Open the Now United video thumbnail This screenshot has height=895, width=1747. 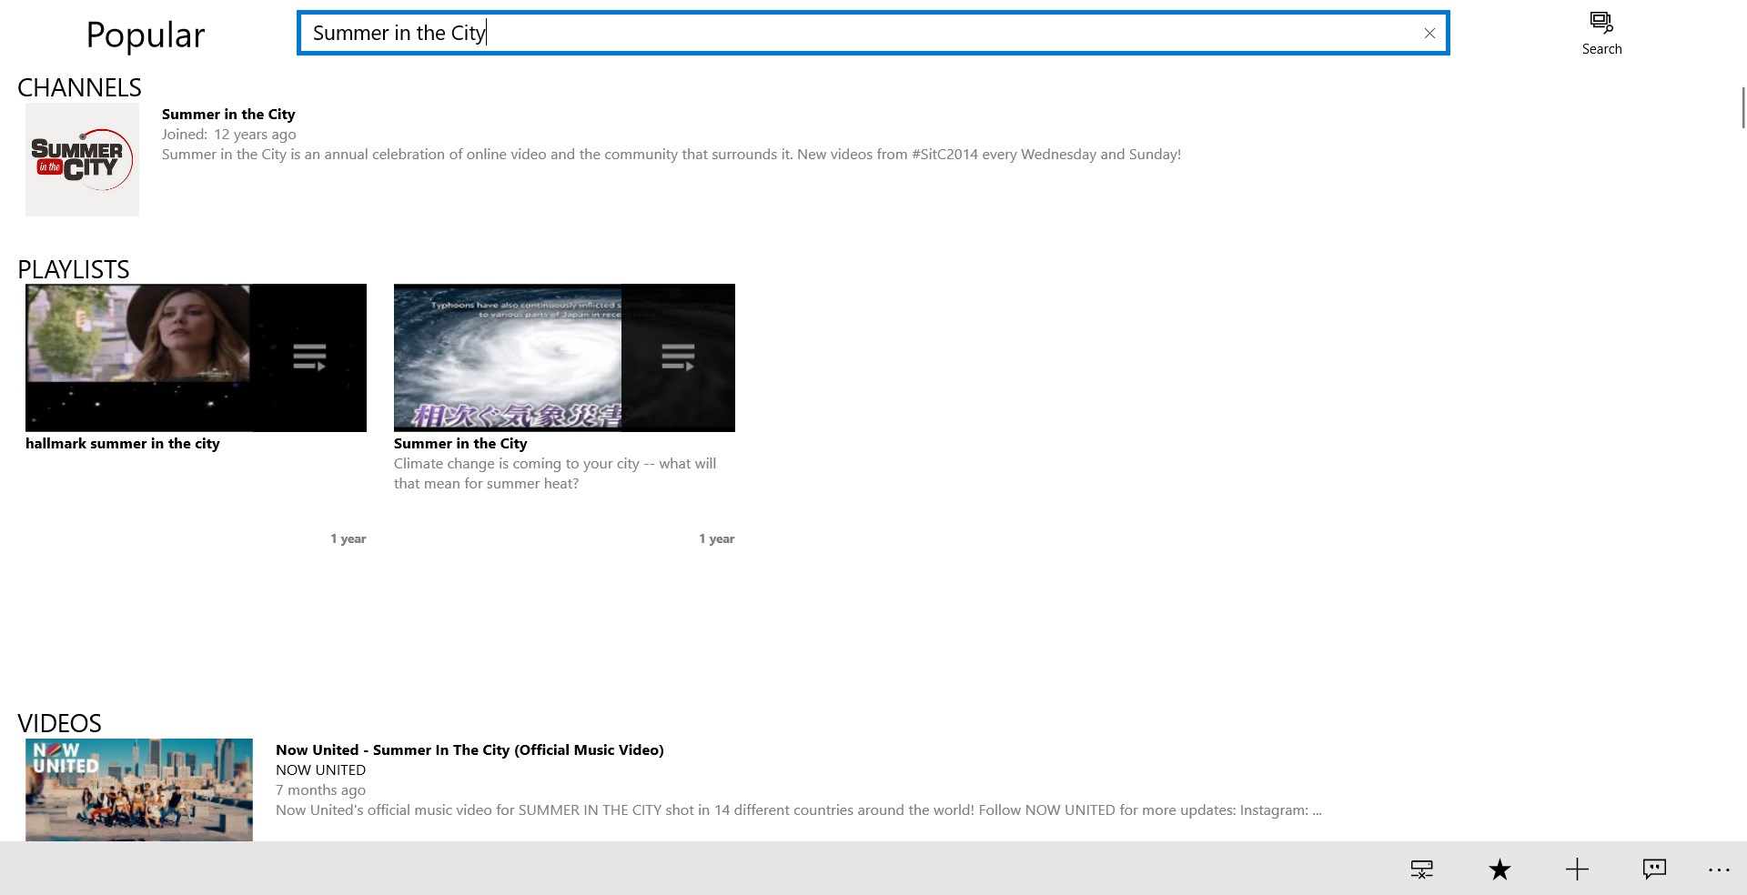[x=139, y=789]
